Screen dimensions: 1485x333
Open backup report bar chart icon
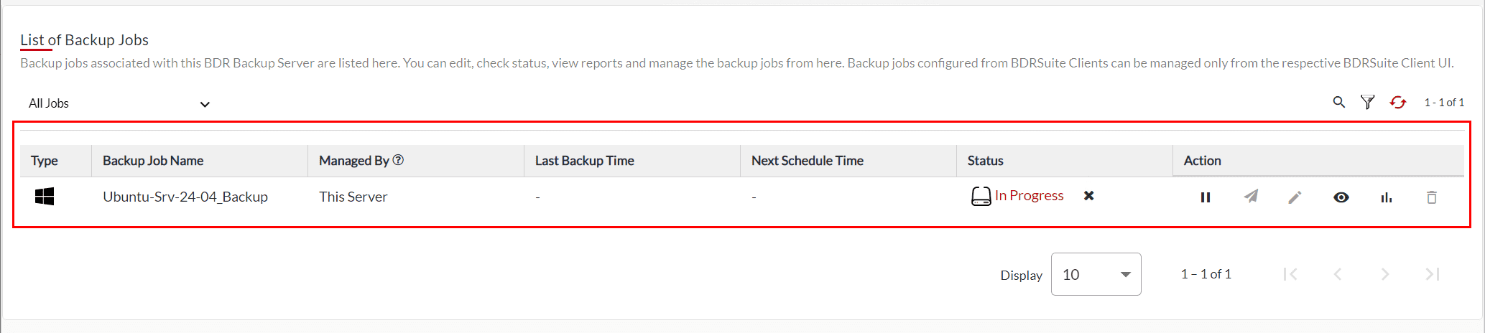click(1386, 197)
